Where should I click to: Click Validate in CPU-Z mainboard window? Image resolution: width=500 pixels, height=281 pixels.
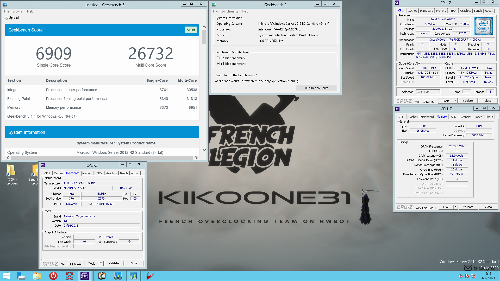(114, 263)
